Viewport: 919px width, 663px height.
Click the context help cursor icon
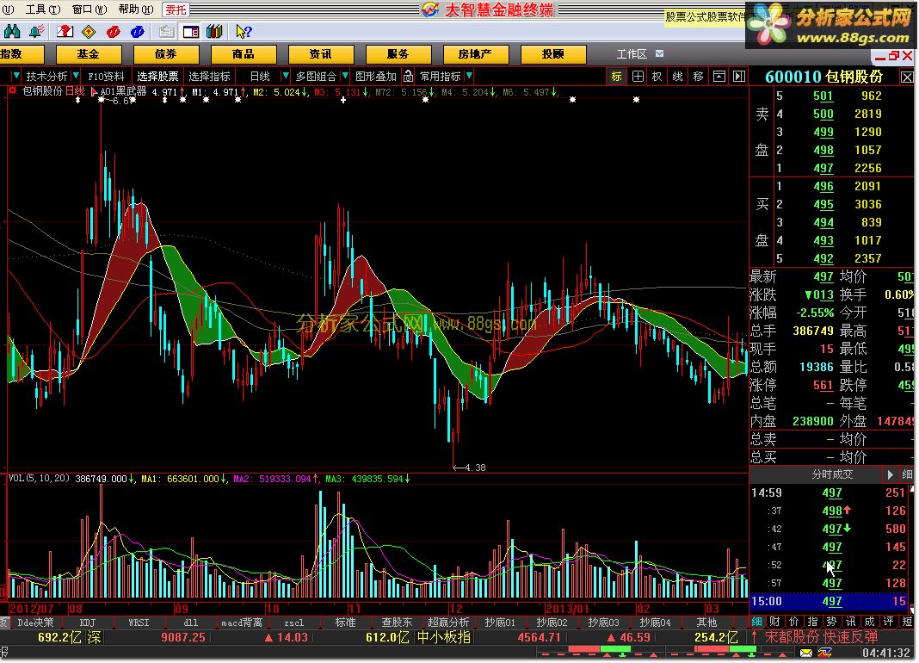[244, 31]
